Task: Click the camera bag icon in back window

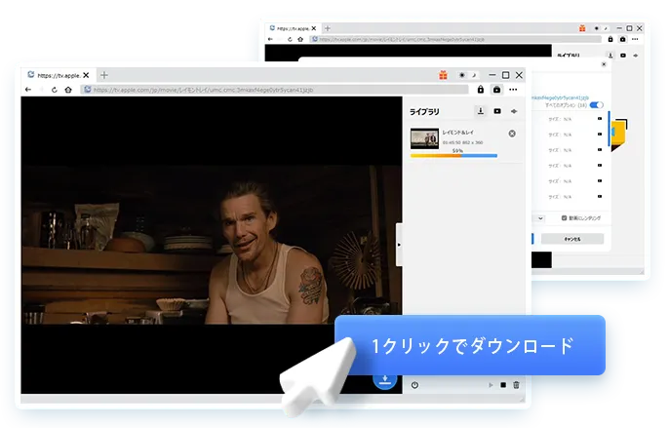Action: point(622,39)
